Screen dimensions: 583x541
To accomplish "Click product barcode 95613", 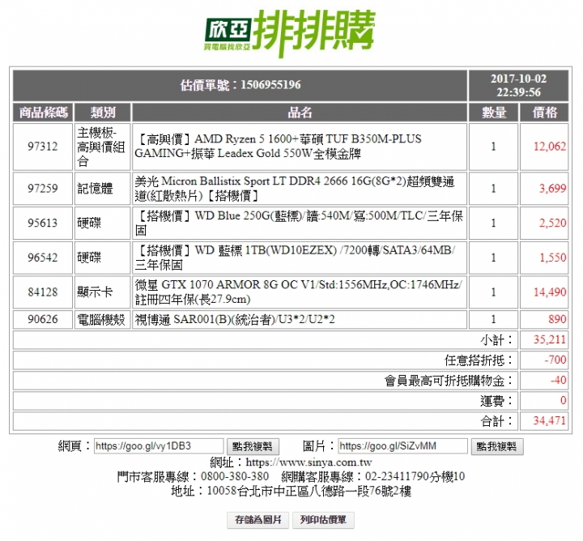I will 43,223.
